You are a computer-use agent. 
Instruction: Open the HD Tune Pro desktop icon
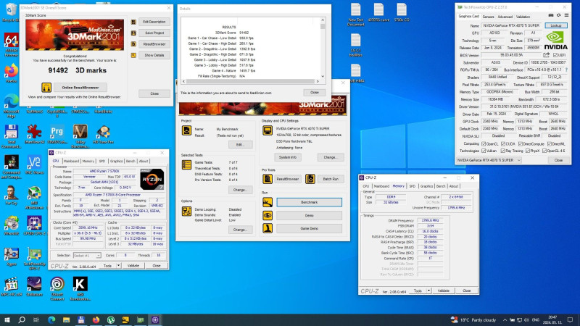pyautogui.click(x=103, y=134)
